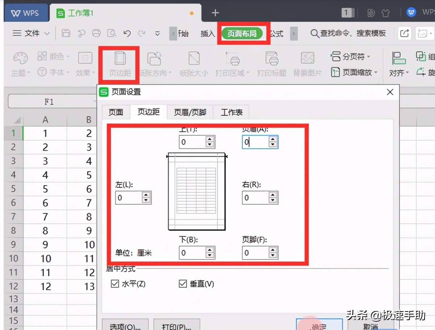Select the 页面布局 ribbon tab
Viewport: 435px width, 330px height.
pyautogui.click(x=242, y=34)
